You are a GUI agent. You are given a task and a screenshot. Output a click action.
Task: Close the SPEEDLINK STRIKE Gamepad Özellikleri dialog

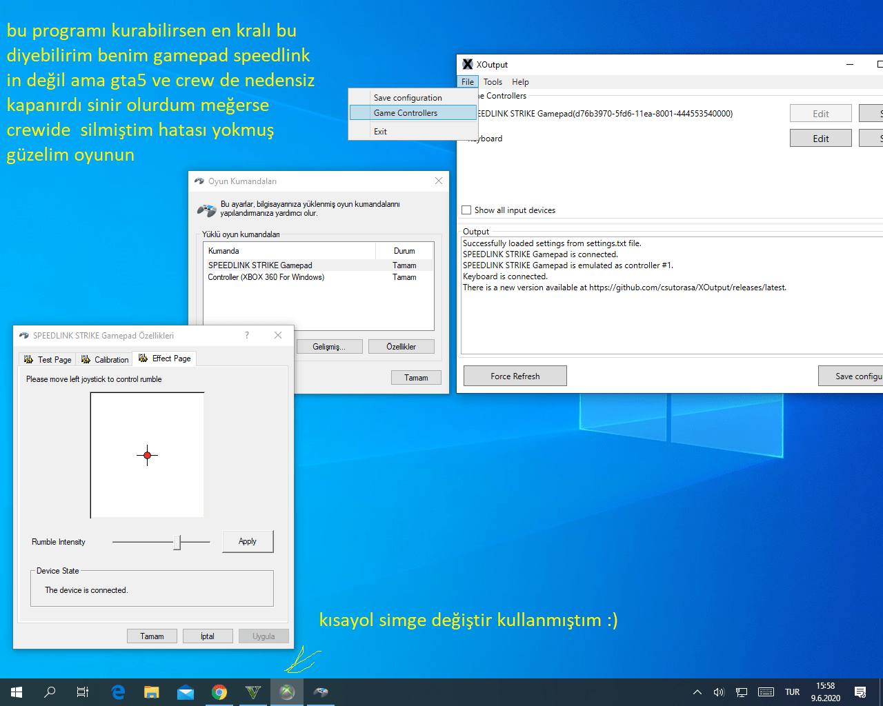[x=278, y=335]
